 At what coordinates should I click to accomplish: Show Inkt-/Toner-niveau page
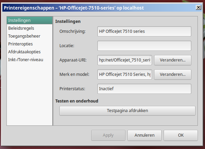[29, 60]
